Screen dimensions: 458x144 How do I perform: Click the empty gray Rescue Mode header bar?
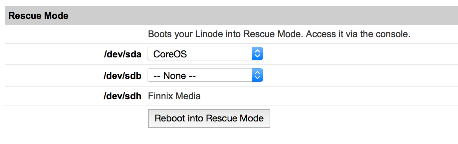tap(266, 16)
